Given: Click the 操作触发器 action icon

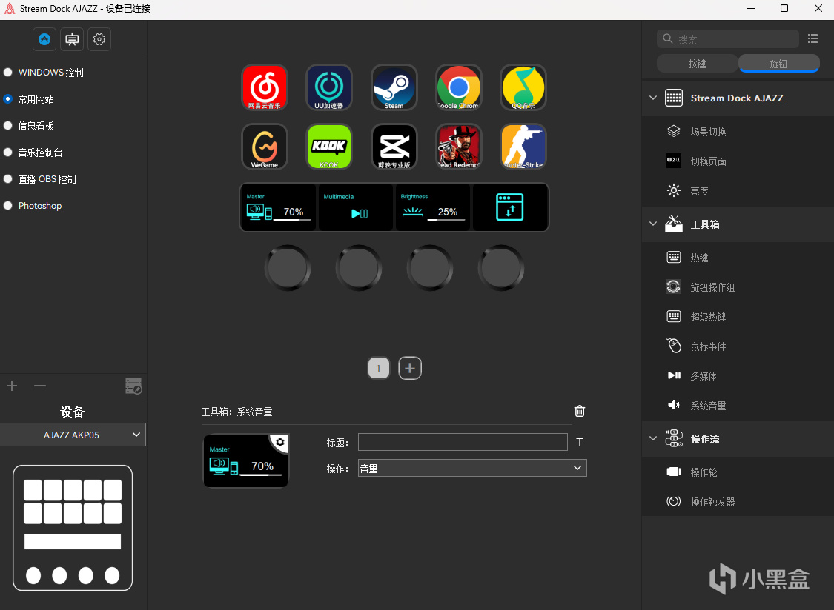Looking at the screenshot, I should coord(674,502).
